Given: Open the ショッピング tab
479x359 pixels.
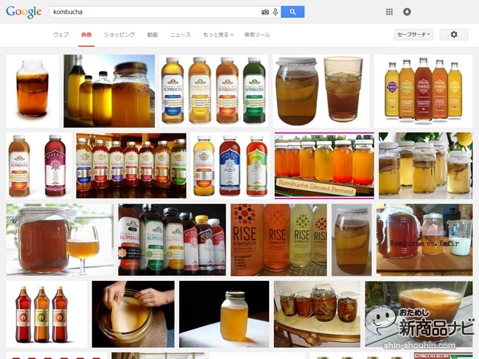Looking at the screenshot, I should coord(119,35).
